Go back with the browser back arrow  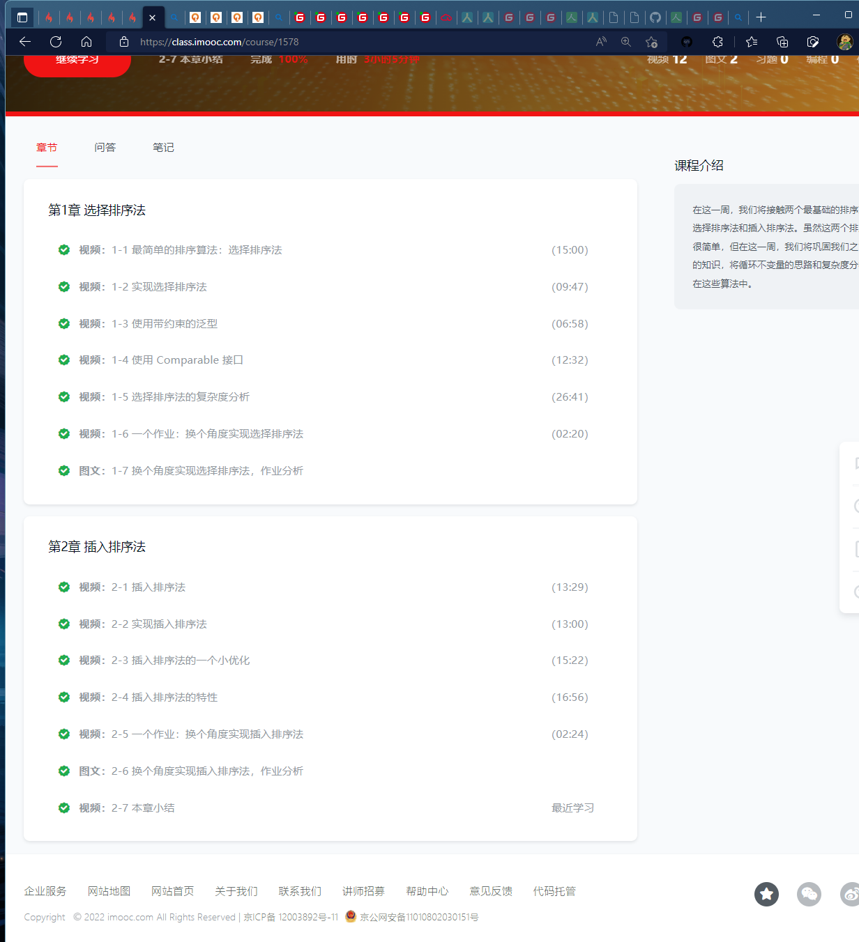pos(25,42)
